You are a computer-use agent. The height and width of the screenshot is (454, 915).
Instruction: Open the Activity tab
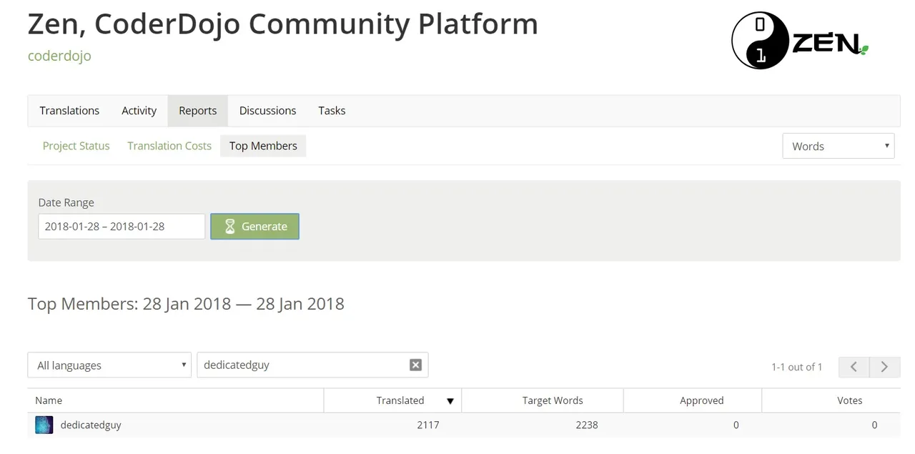click(139, 111)
